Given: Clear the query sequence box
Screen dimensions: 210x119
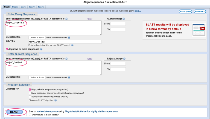Looking at the screenshot, I should pyautogui.click(x=90, y=19).
